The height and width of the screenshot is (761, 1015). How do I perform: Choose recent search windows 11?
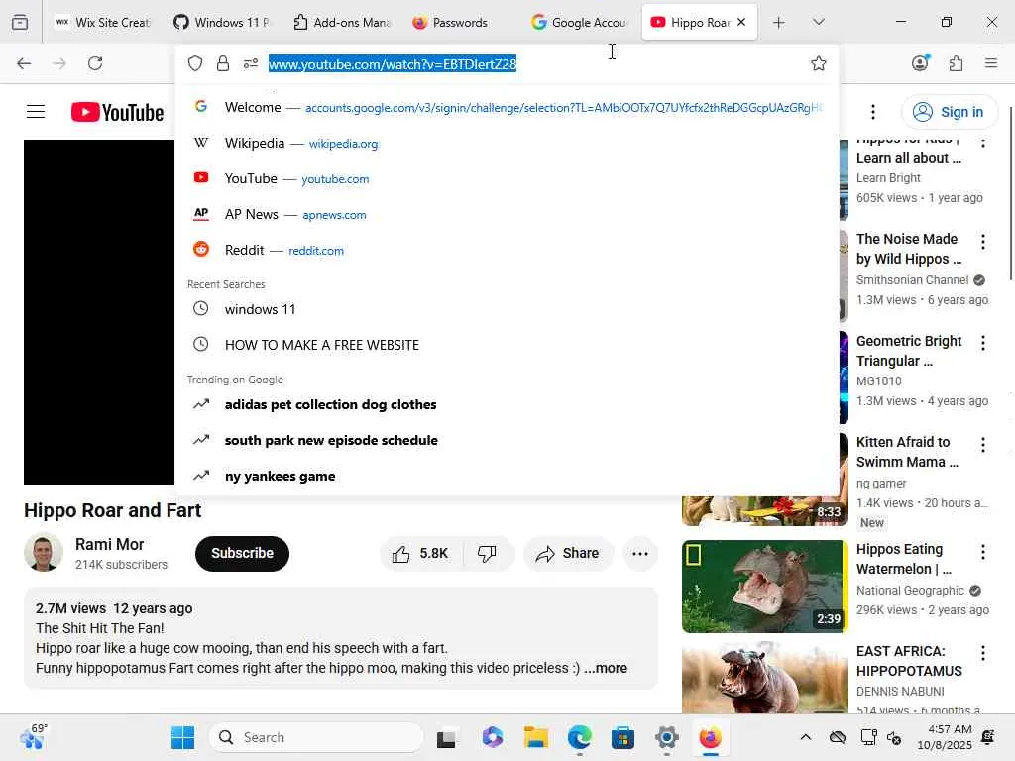click(x=507, y=309)
